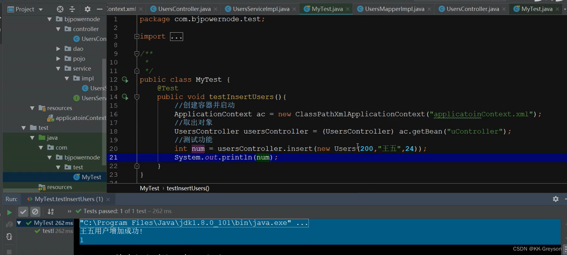Fold the Javadoc comment at line 9
Viewport: 567px width, 255px height.
pyautogui.click(x=137, y=54)
